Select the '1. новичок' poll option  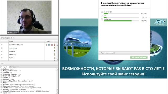click(102, 12)
